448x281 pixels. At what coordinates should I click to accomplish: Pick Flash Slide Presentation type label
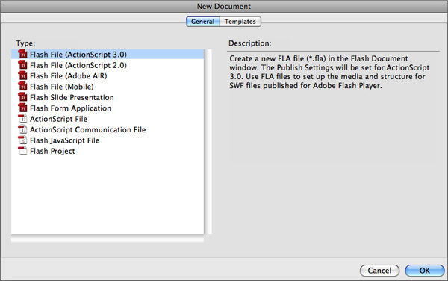[72, 97]
